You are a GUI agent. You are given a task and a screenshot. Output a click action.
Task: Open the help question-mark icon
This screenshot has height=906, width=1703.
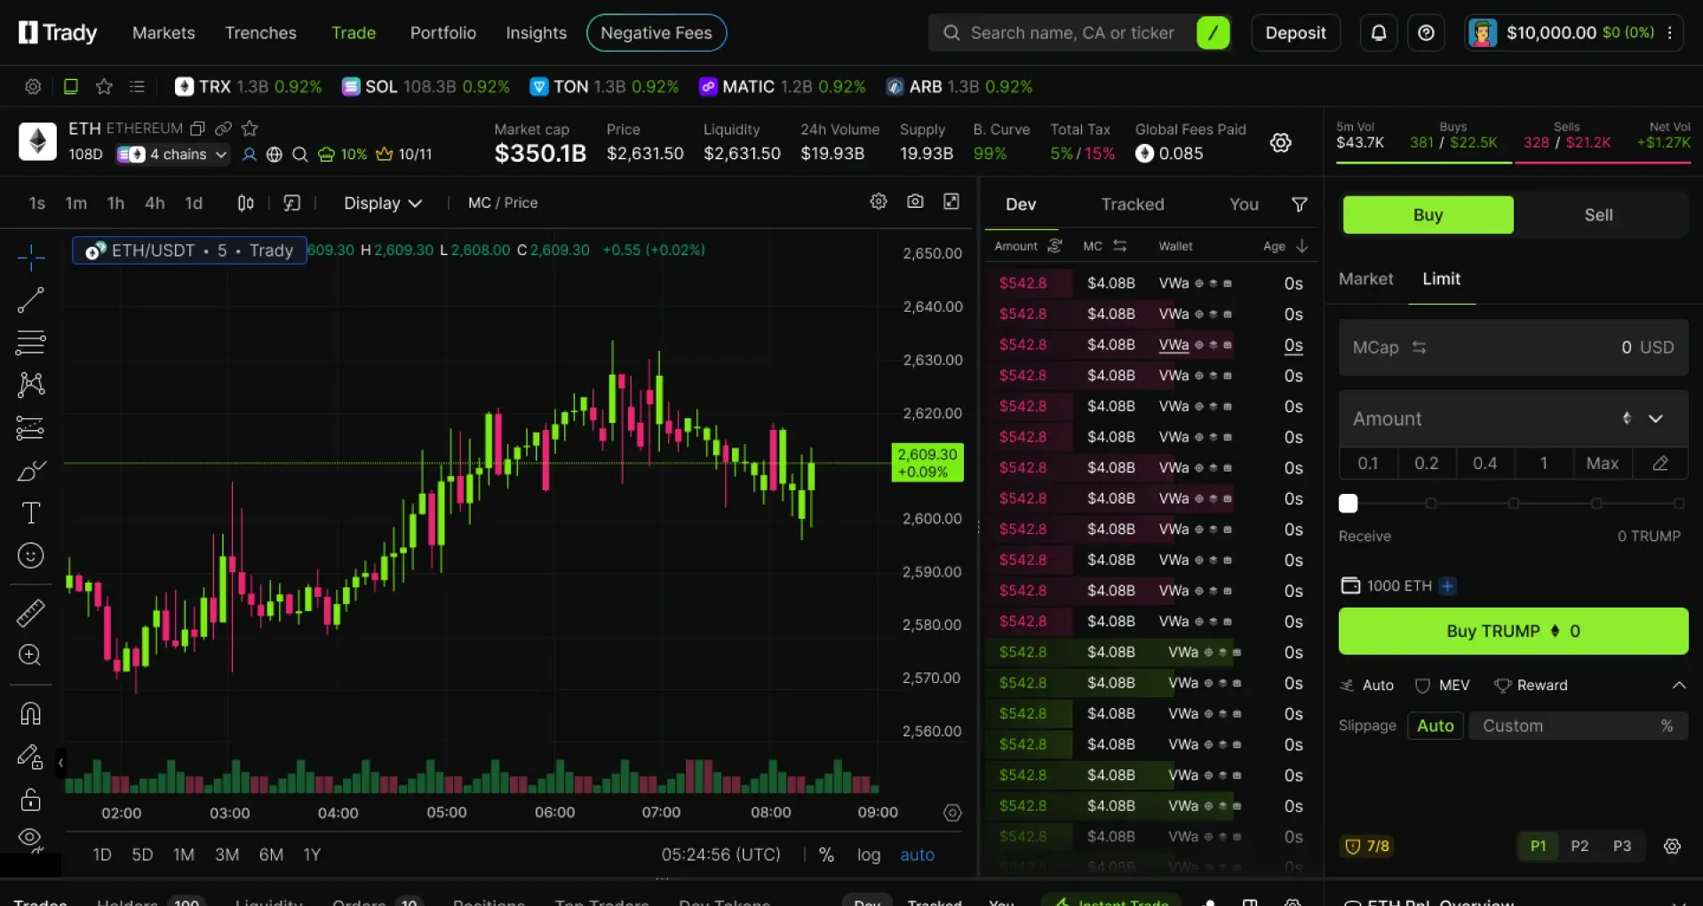(x=1426, y=33)
